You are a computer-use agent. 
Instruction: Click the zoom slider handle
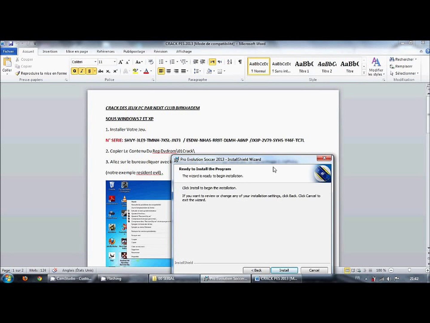click(409, 270)
